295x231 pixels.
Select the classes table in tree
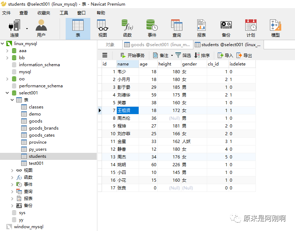click(x=36, y=107)
